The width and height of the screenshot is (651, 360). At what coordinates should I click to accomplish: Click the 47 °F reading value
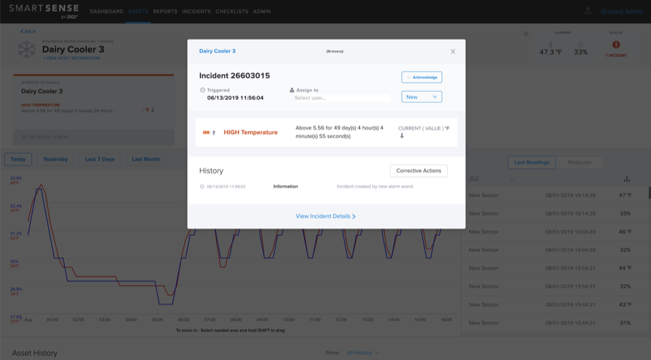(x=625, y=195)
